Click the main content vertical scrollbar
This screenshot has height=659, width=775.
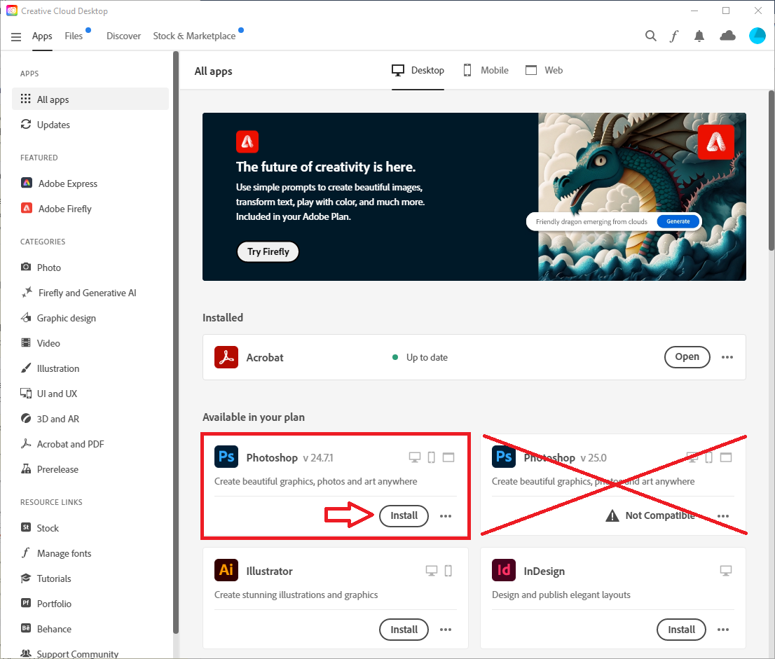coord(771,170)
